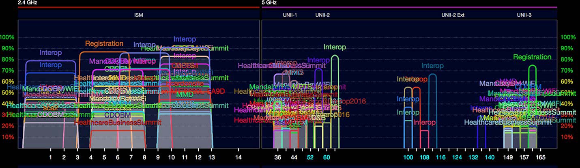Click 10% on the right signal axis

click(568, 137)
